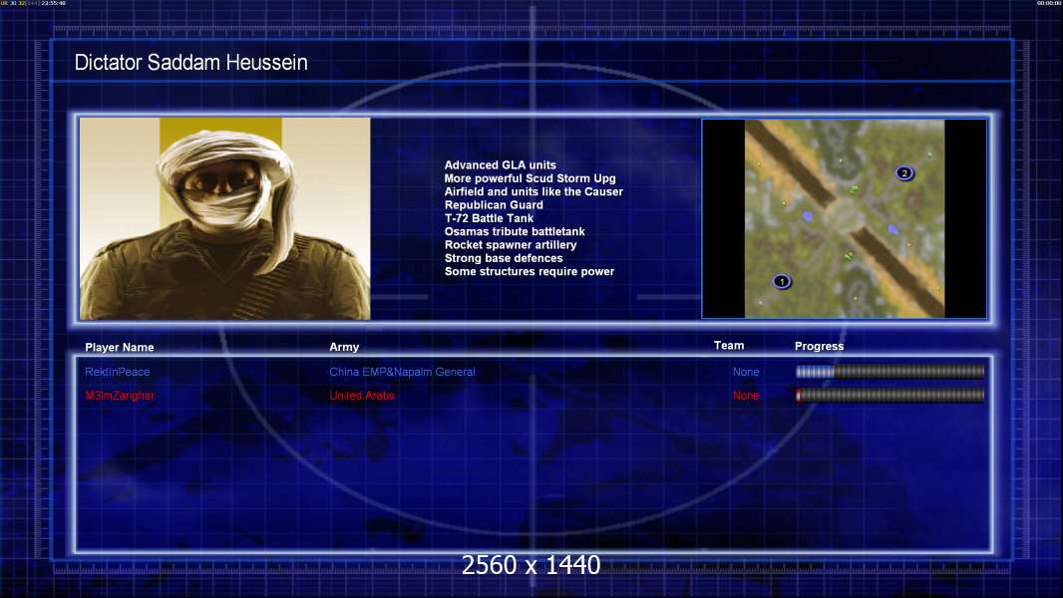Click the masked general portrait image

(224, 218)
